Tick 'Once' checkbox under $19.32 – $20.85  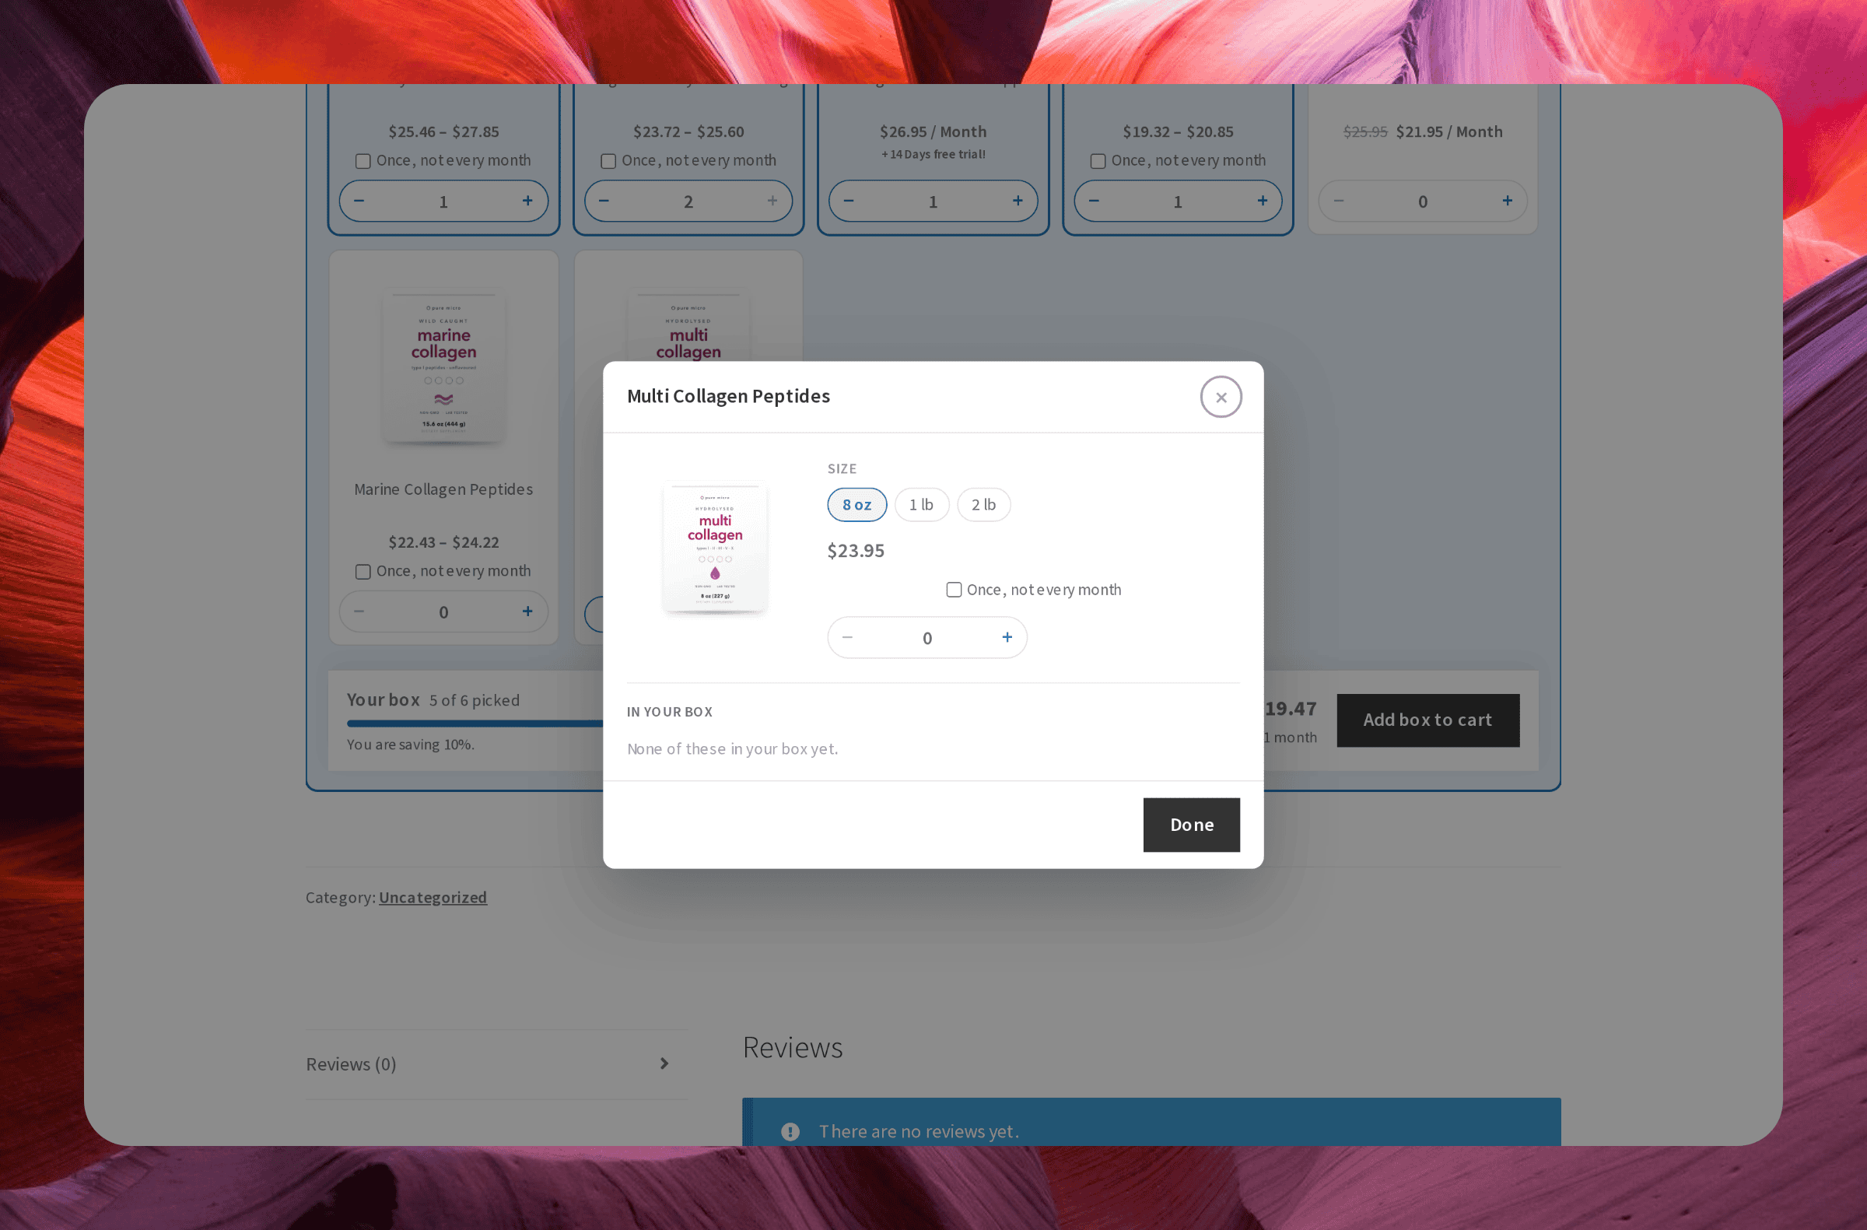pos(1098,161)
